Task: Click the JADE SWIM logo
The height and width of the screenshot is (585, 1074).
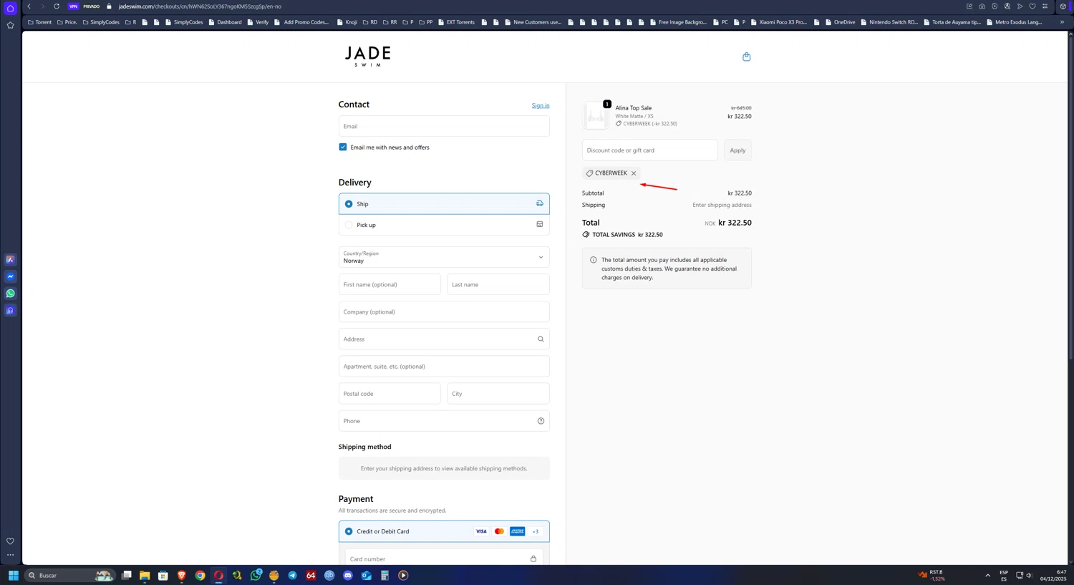Action: pos(367,57)
